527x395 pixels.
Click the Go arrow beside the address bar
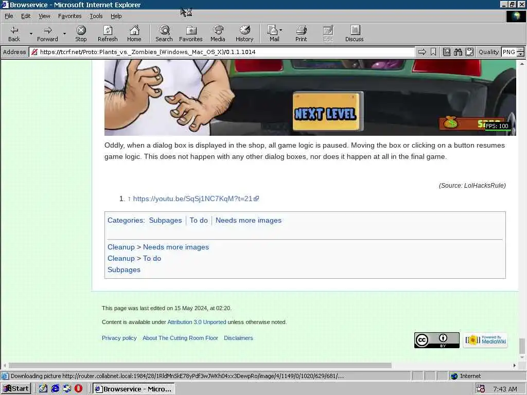pyautogui.click(x=422, y=52)
